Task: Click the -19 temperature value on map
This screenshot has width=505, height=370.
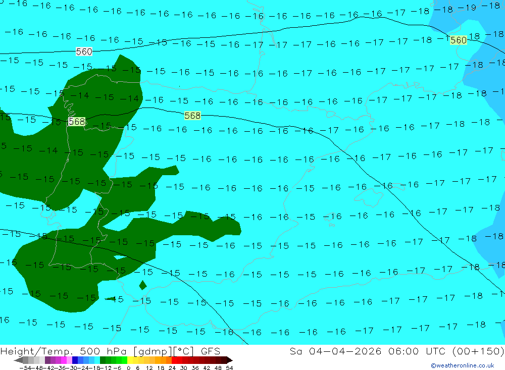Action: point(467,8)
